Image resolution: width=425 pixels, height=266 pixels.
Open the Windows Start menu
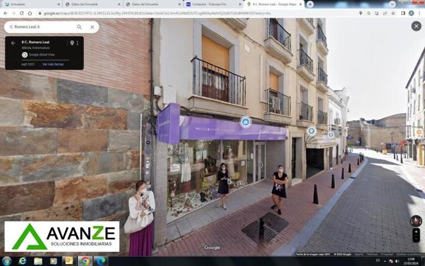[7, 261]
